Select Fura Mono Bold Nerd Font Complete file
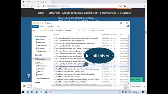168x94 pixels. 68,77
